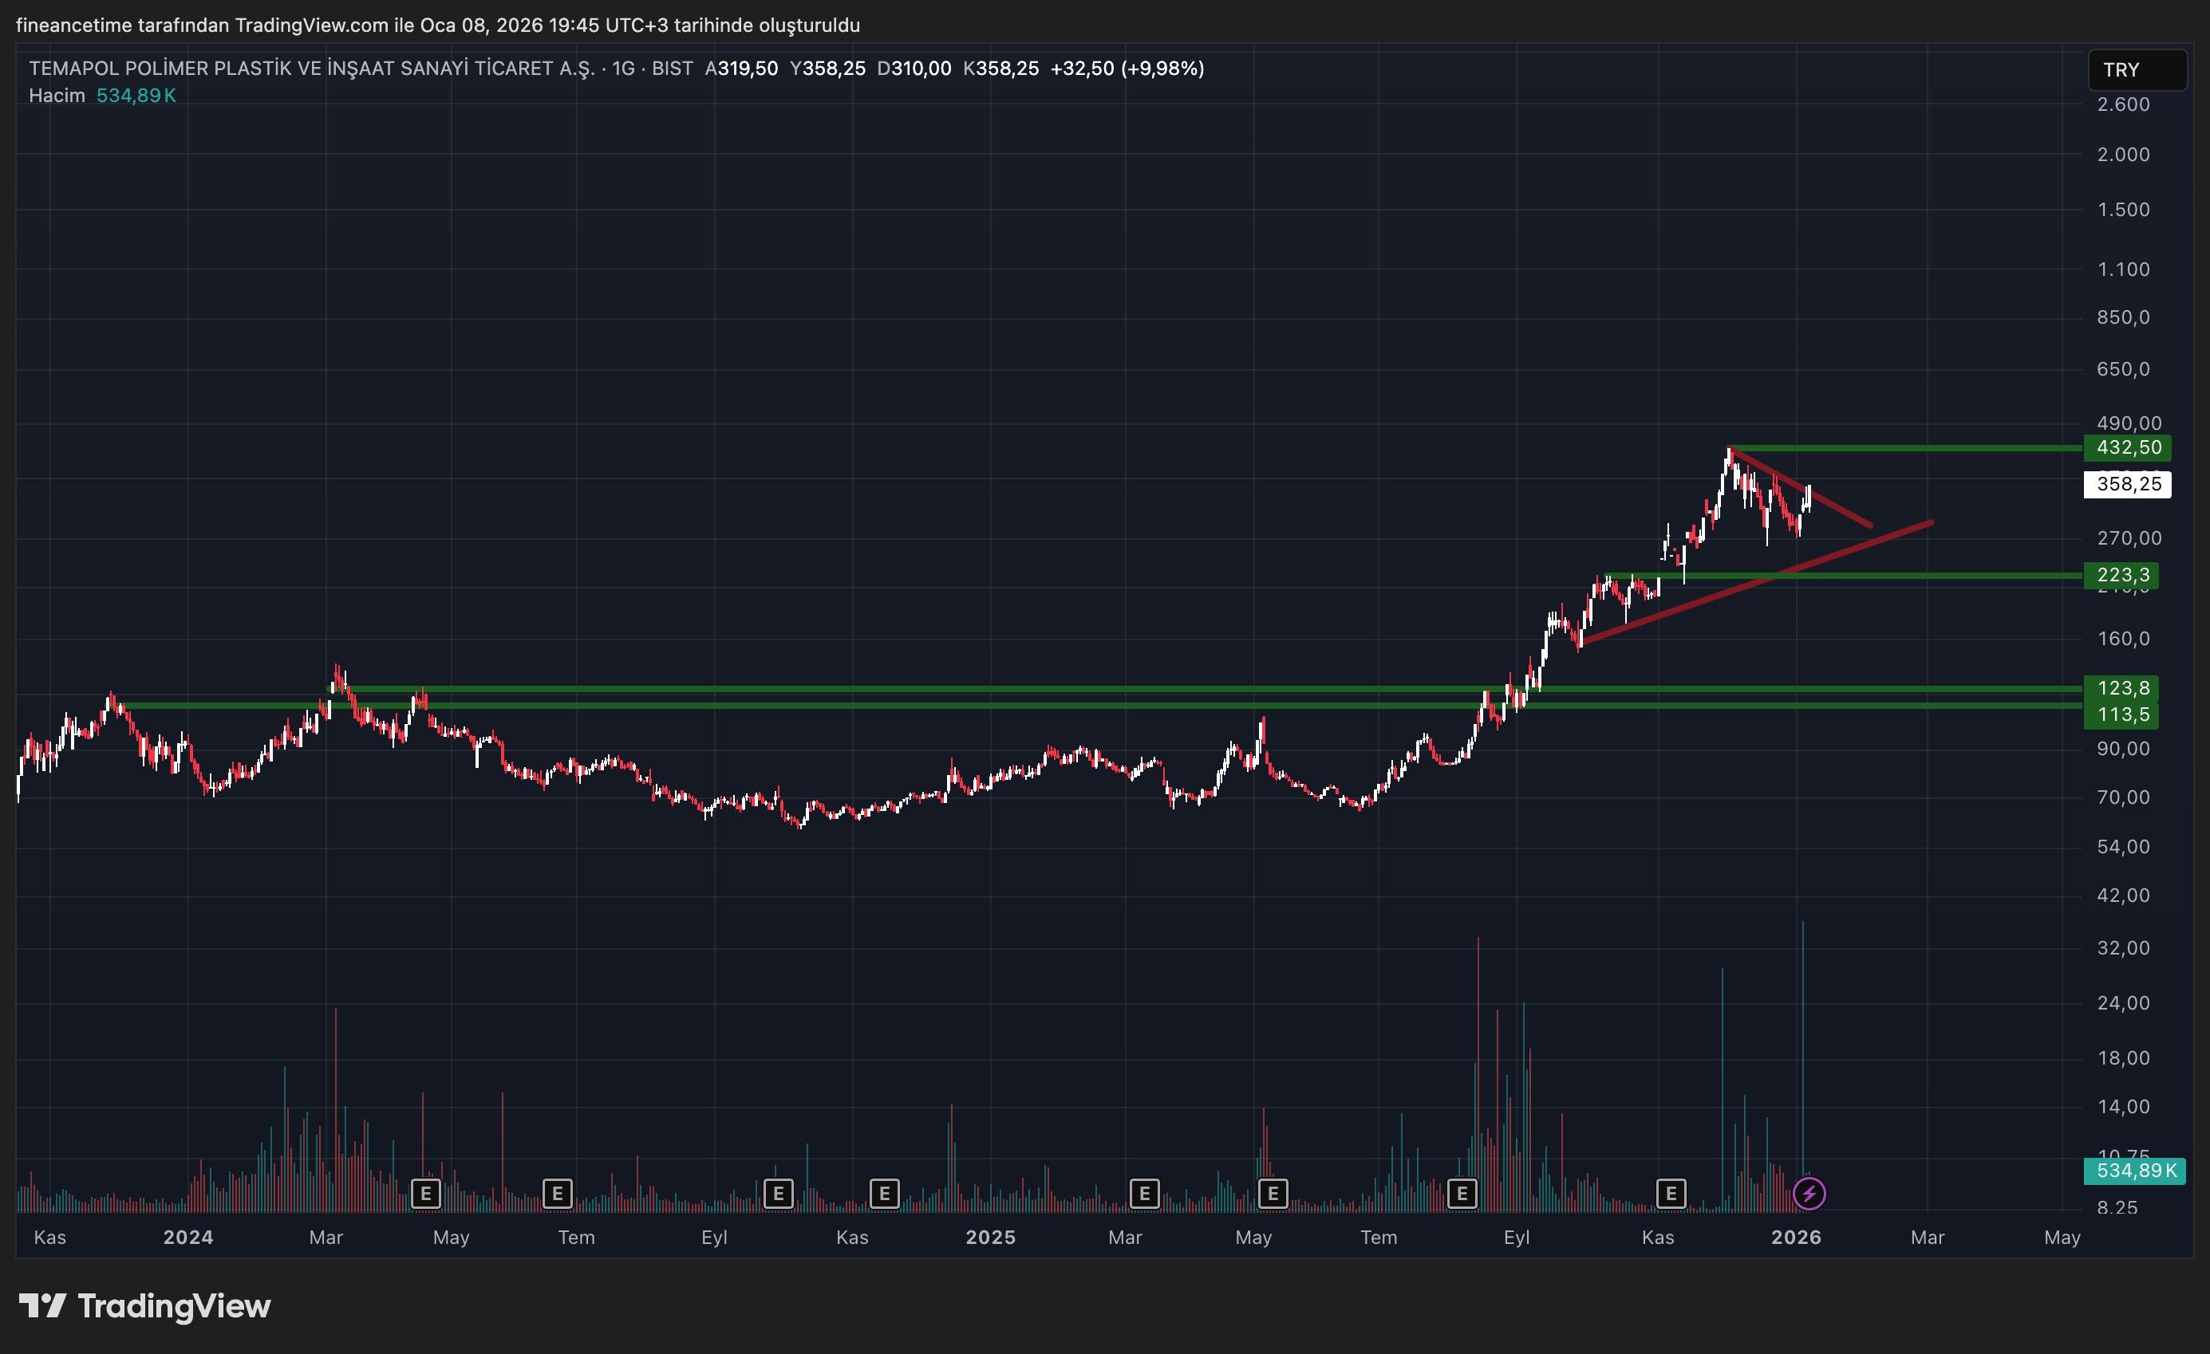
Task: Click the 2025 label on time axis
Action: pyautogui.click(x=990, y=1238)
